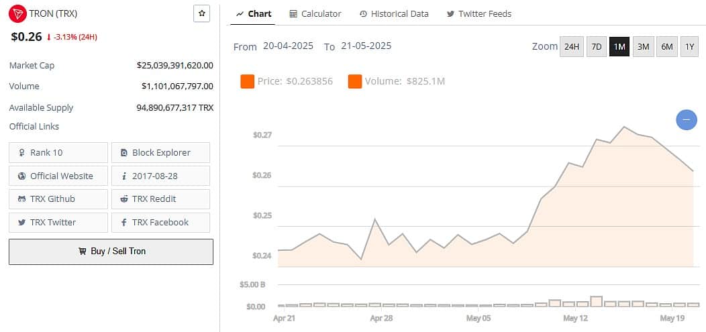
Task: Click the tallest volume bar after May 12
Action: click(596, 301)
